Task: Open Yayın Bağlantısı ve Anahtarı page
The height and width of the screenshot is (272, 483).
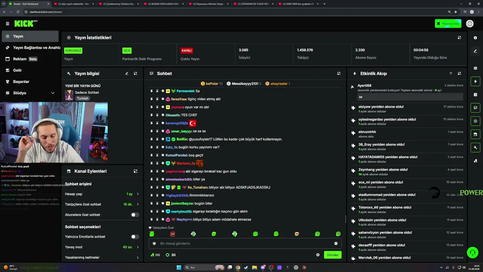Action: (30, 48)
